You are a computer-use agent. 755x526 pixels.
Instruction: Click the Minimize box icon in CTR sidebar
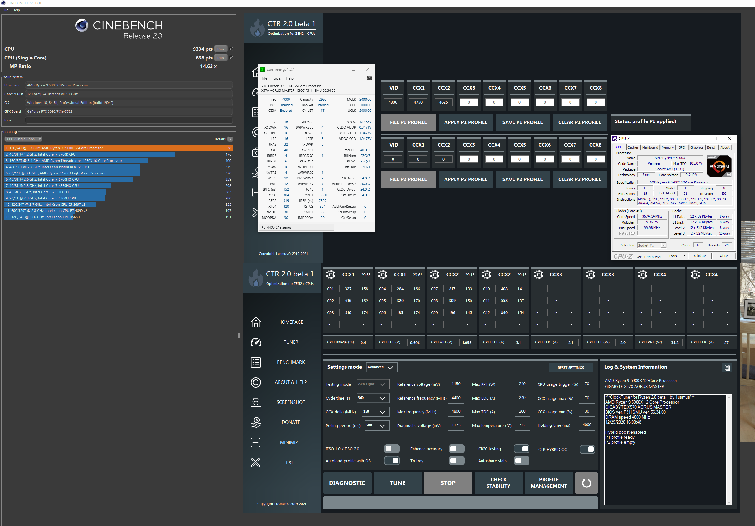tap(256, 442)
